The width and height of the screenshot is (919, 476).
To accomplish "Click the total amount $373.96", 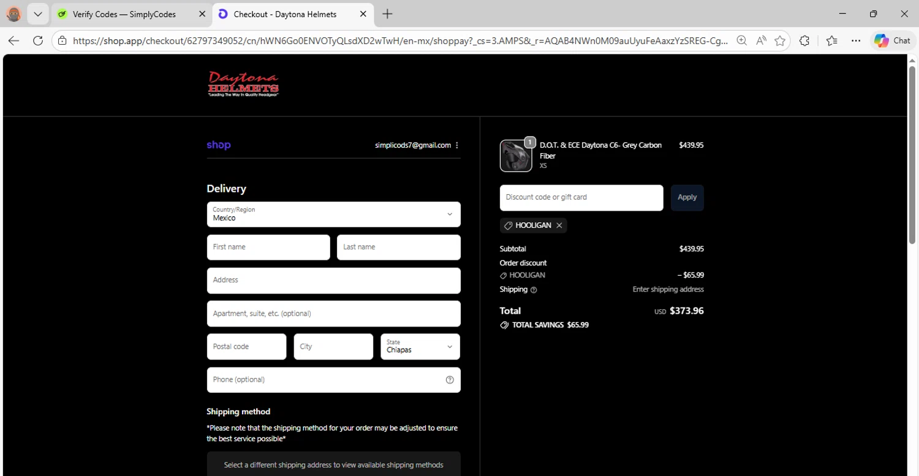I will pyautogui.click(x=686, y=311).
